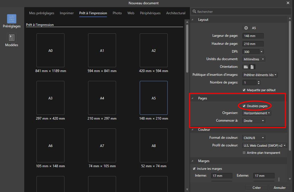294x192 pixels.
Task: Select the A5 preset thumbnail
Action: coord(154,98)
